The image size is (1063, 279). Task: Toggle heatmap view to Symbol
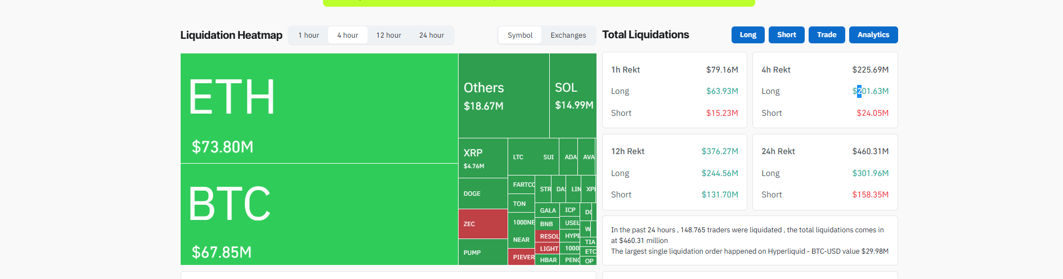[519, 35]
